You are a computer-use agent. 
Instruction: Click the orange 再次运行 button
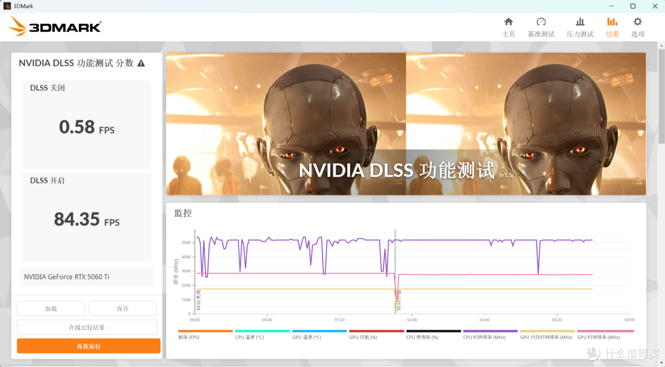(x=89, y=346)
